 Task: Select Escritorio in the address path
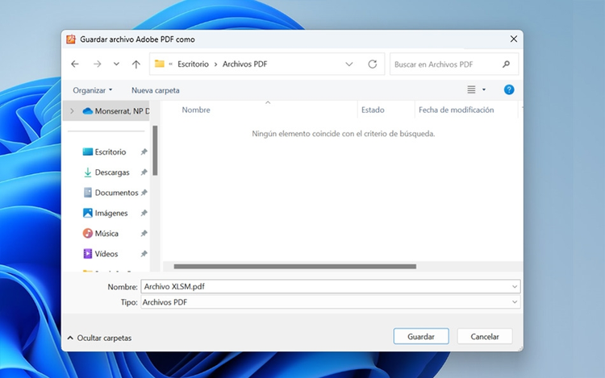[193, 64]
